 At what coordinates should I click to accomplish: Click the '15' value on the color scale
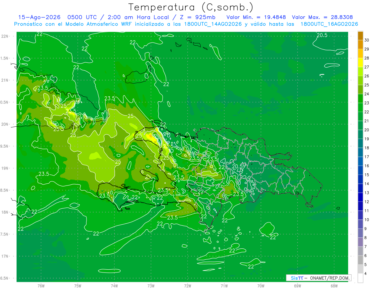pos(367,175)
